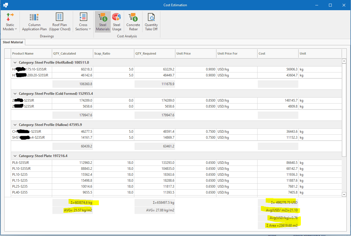
Task: Collapse the Steel Profile (Cold Formed) category
Action: (x=15, y=94)
